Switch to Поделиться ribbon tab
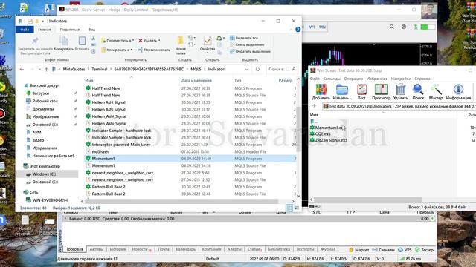Screen dimensions: 476x267 tap(70, 30)
